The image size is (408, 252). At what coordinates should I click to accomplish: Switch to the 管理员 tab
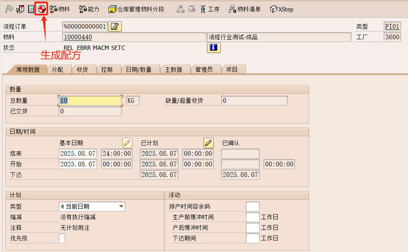(x=204, y=69)
